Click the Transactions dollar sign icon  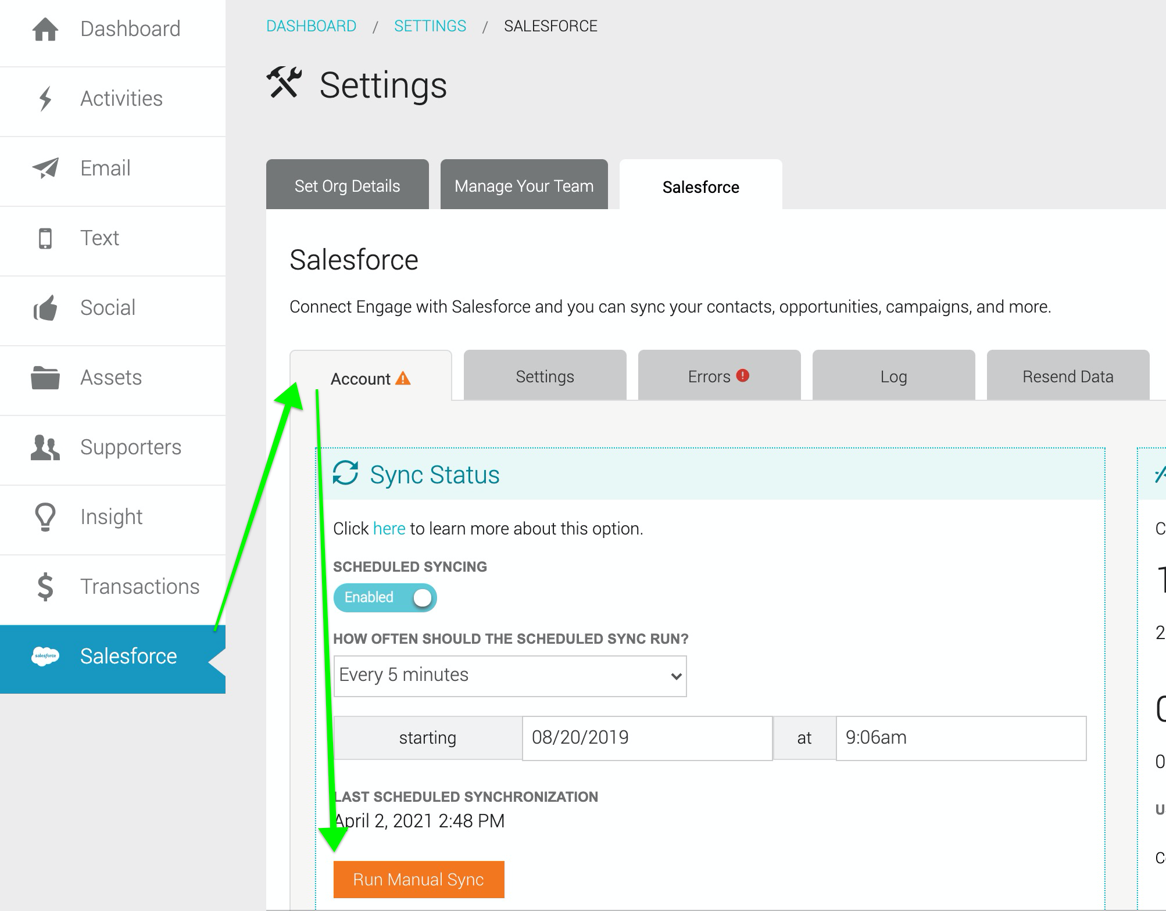45,587
